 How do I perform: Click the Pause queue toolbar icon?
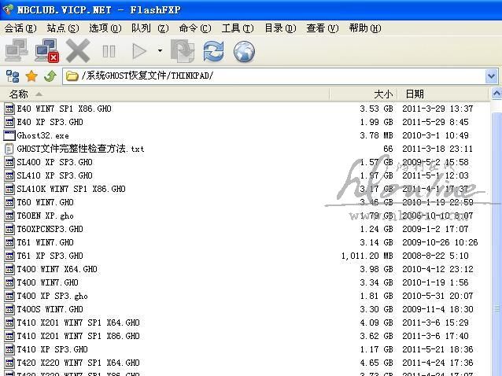point(109,52)
